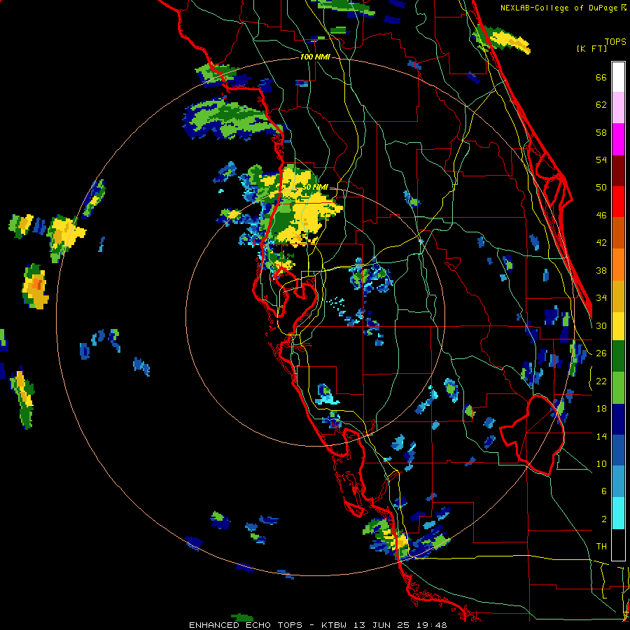Click the 34 legend value

(601, 298)
